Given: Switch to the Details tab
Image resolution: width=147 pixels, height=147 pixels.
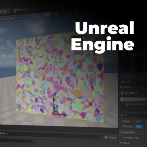Looking at the screenshot, I should point(127,87).
